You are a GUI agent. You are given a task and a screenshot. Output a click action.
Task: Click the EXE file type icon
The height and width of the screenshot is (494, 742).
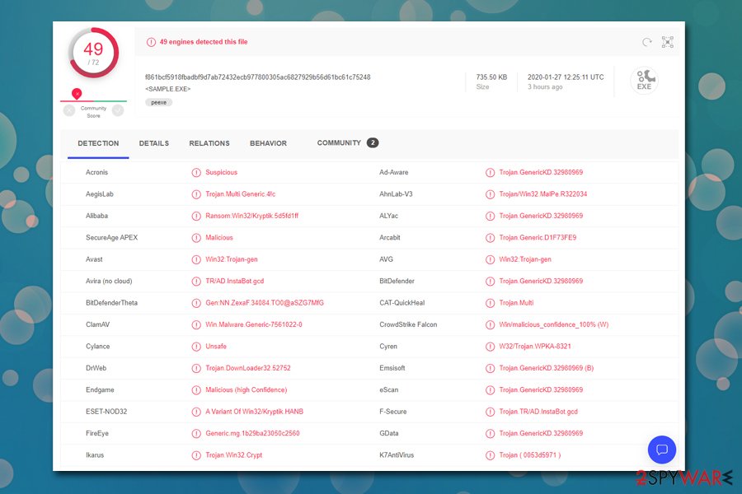(644, 81)
